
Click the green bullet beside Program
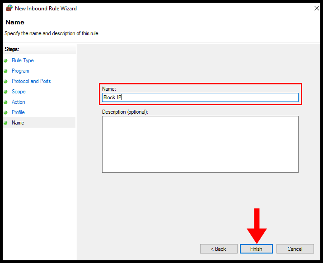pos(5,71)
